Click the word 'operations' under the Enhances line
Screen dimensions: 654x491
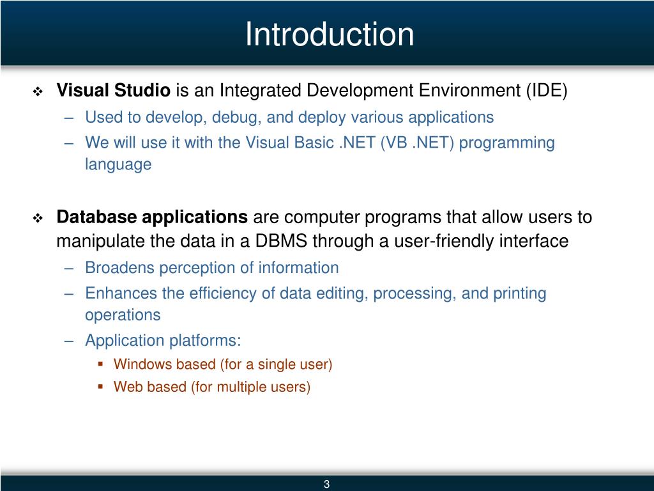point(123,315)
